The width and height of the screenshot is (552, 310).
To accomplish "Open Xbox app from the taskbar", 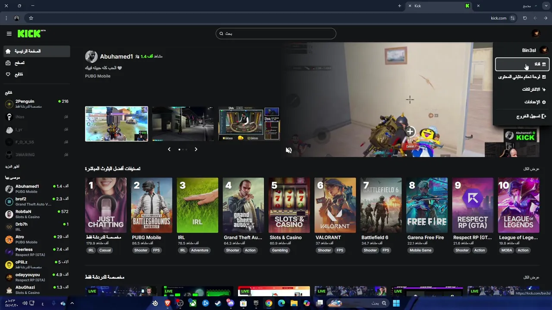I will 193,303.
